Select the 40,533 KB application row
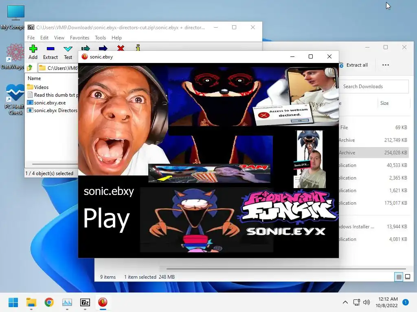This screenshot has height=312, width=417. tap(373, 165)
